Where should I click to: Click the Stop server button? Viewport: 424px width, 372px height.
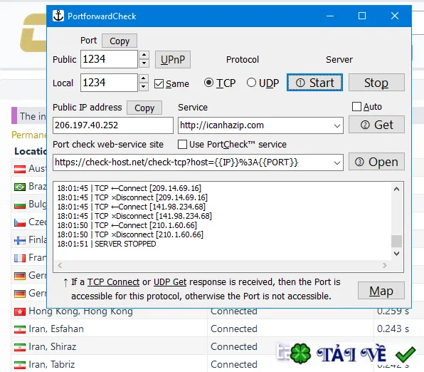point(376,83)
